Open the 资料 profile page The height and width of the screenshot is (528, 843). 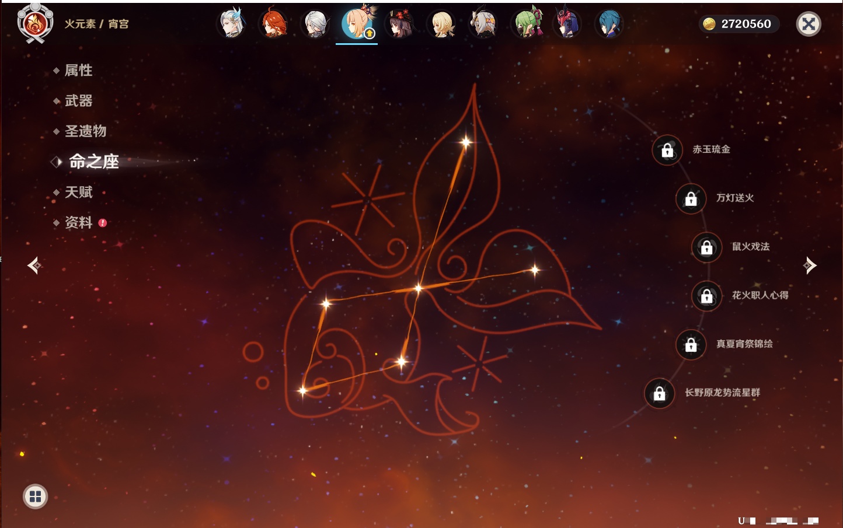click(78, 222)
